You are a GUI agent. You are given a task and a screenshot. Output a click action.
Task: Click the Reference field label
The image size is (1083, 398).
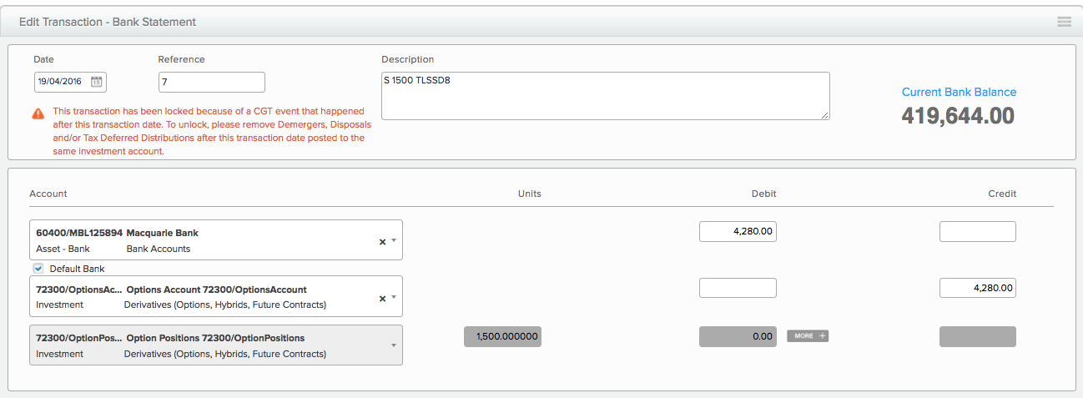click(x=181, y=59)
